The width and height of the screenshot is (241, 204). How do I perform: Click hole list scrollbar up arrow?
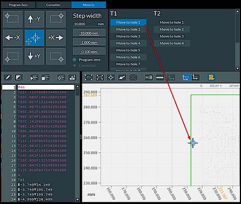point(237,11)
